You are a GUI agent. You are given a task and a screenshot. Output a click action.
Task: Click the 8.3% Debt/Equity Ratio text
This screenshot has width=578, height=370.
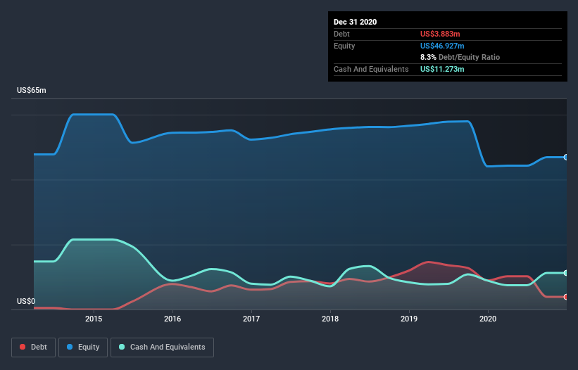tap(460, 58)
